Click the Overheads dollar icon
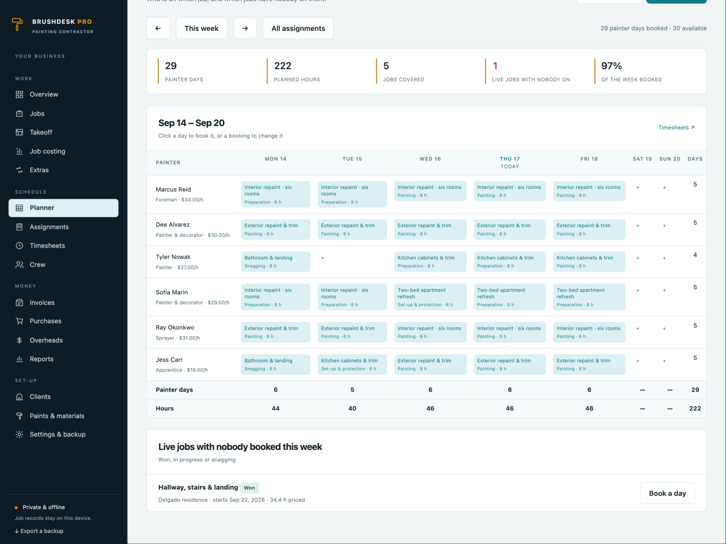Viewport: 726px width, 544px height. coord(19,340)
